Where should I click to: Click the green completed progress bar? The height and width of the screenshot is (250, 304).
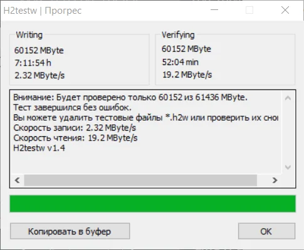click(152, 204)
